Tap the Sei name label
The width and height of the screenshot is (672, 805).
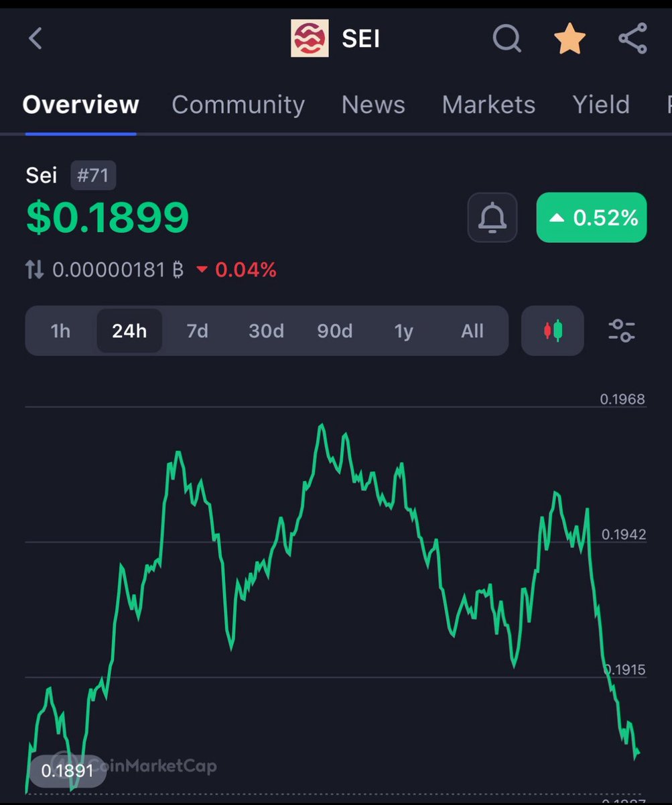tap(42, 176)
